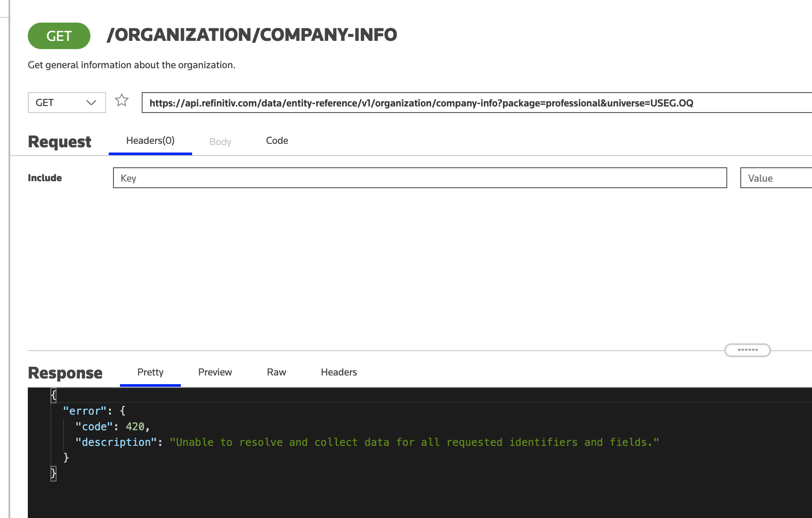This screenshot has width=812, height=518.
Task: Collapse the opening JSON brace
Action: [x=53, y=395]
